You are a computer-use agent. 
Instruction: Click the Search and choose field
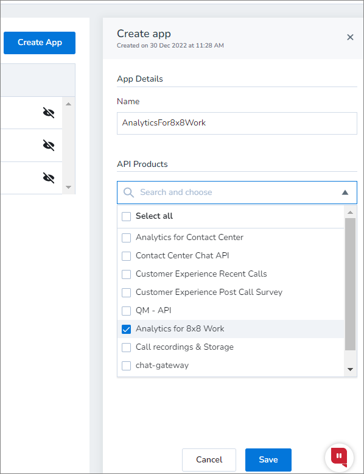(x=237, y=193)
